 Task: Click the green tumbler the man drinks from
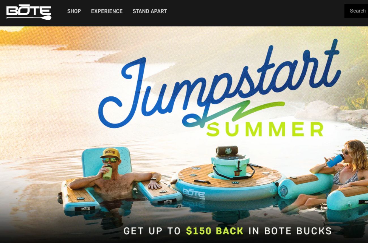point(108,172)
